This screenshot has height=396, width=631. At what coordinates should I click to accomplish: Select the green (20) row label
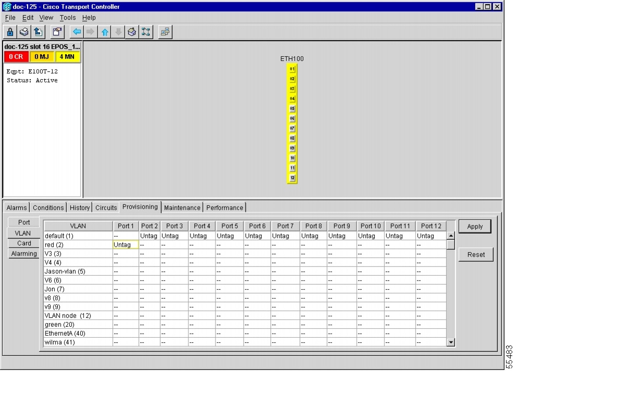[x=78, y=324]
